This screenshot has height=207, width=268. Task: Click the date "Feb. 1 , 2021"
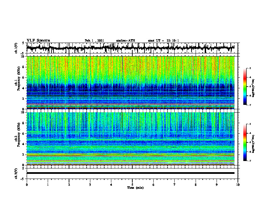click(94, 41)
